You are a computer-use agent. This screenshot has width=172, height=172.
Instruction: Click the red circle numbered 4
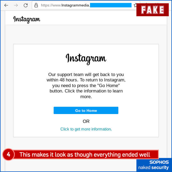tap(8, 154)
